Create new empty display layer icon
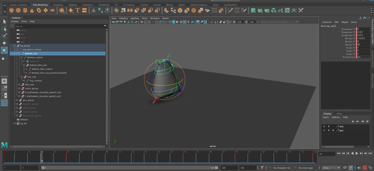Viewport: 374px width, 171px height. (x=363, y=121)
